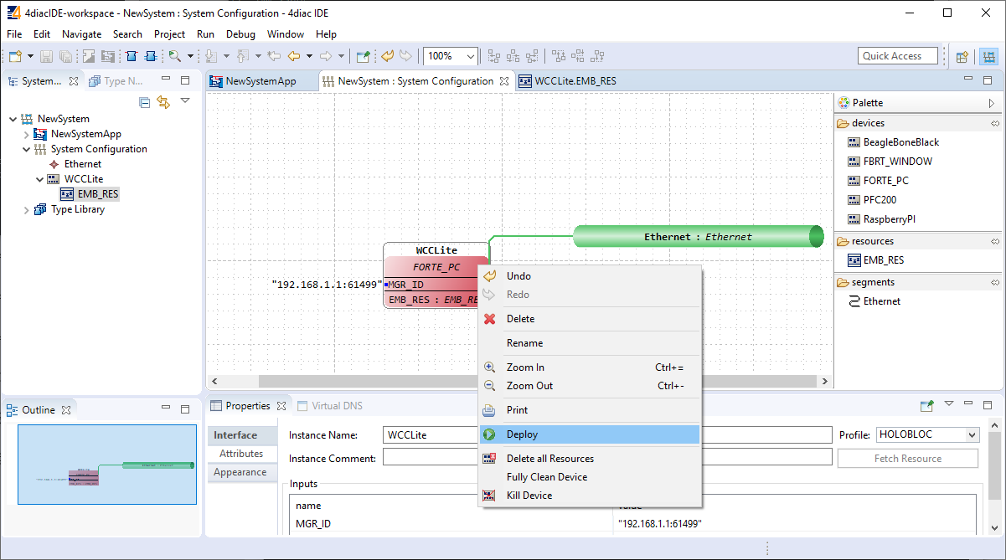Collapse the System Configuration tree node

(x=26, y=149)
